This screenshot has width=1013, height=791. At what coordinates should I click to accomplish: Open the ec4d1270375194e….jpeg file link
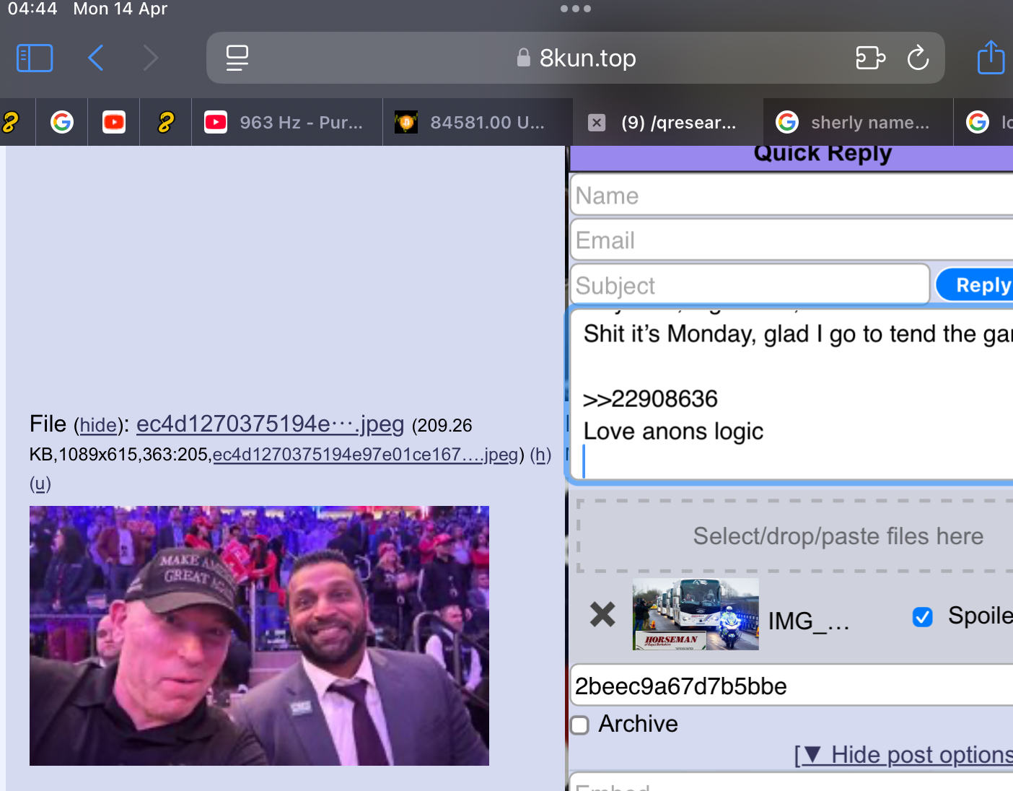pyautogui.click(x=270, y=424)
